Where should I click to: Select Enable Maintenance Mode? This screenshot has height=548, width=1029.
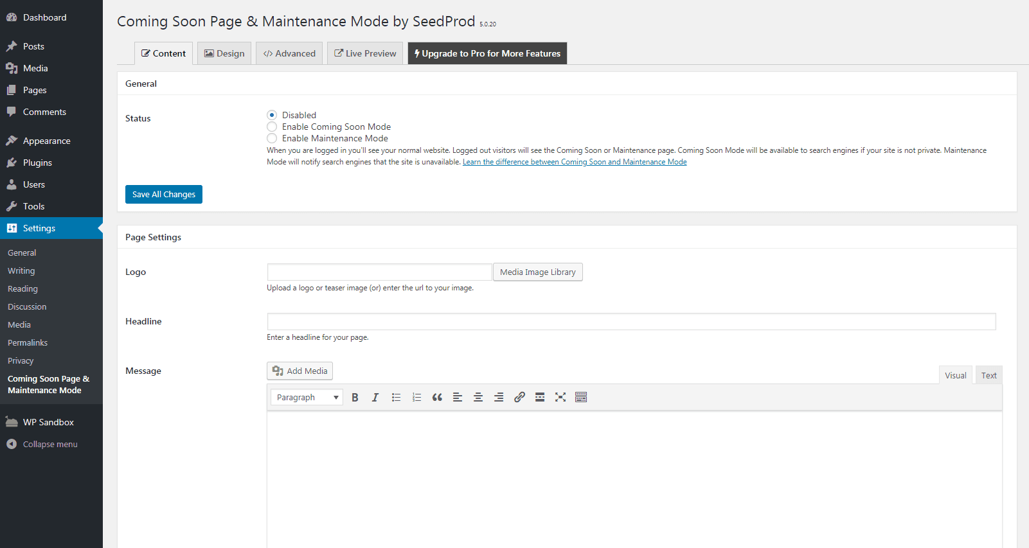tap(272, 138)
